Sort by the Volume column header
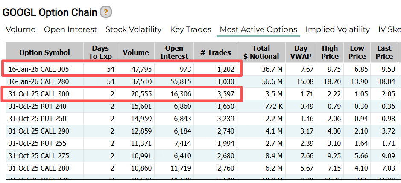This screenshot has height=183, width=401. pyautogui.click(x=136, y=52)
